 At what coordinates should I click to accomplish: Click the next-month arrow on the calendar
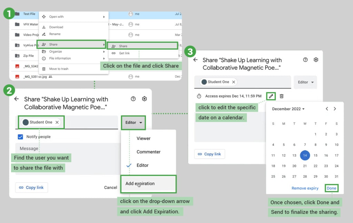coord(335,109)
